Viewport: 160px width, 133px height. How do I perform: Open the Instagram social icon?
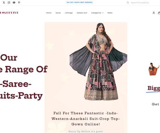click(9, 2)
